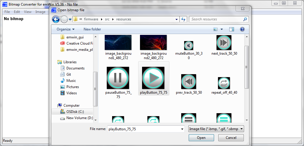
Task: Open View menu in Bitmap Converter
Action: point(28,12)
